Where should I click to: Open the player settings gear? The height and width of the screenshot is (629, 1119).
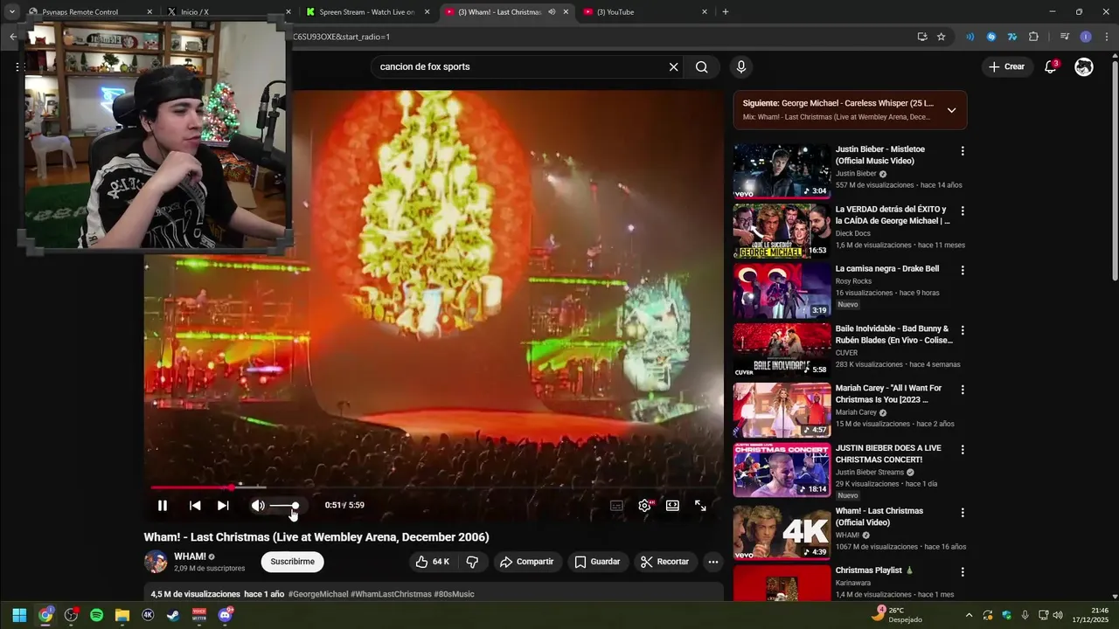pyautogui.click(x=644, y=506)
